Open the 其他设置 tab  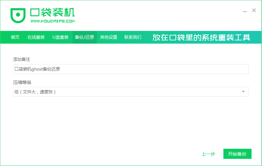click(x=109, y=37)
